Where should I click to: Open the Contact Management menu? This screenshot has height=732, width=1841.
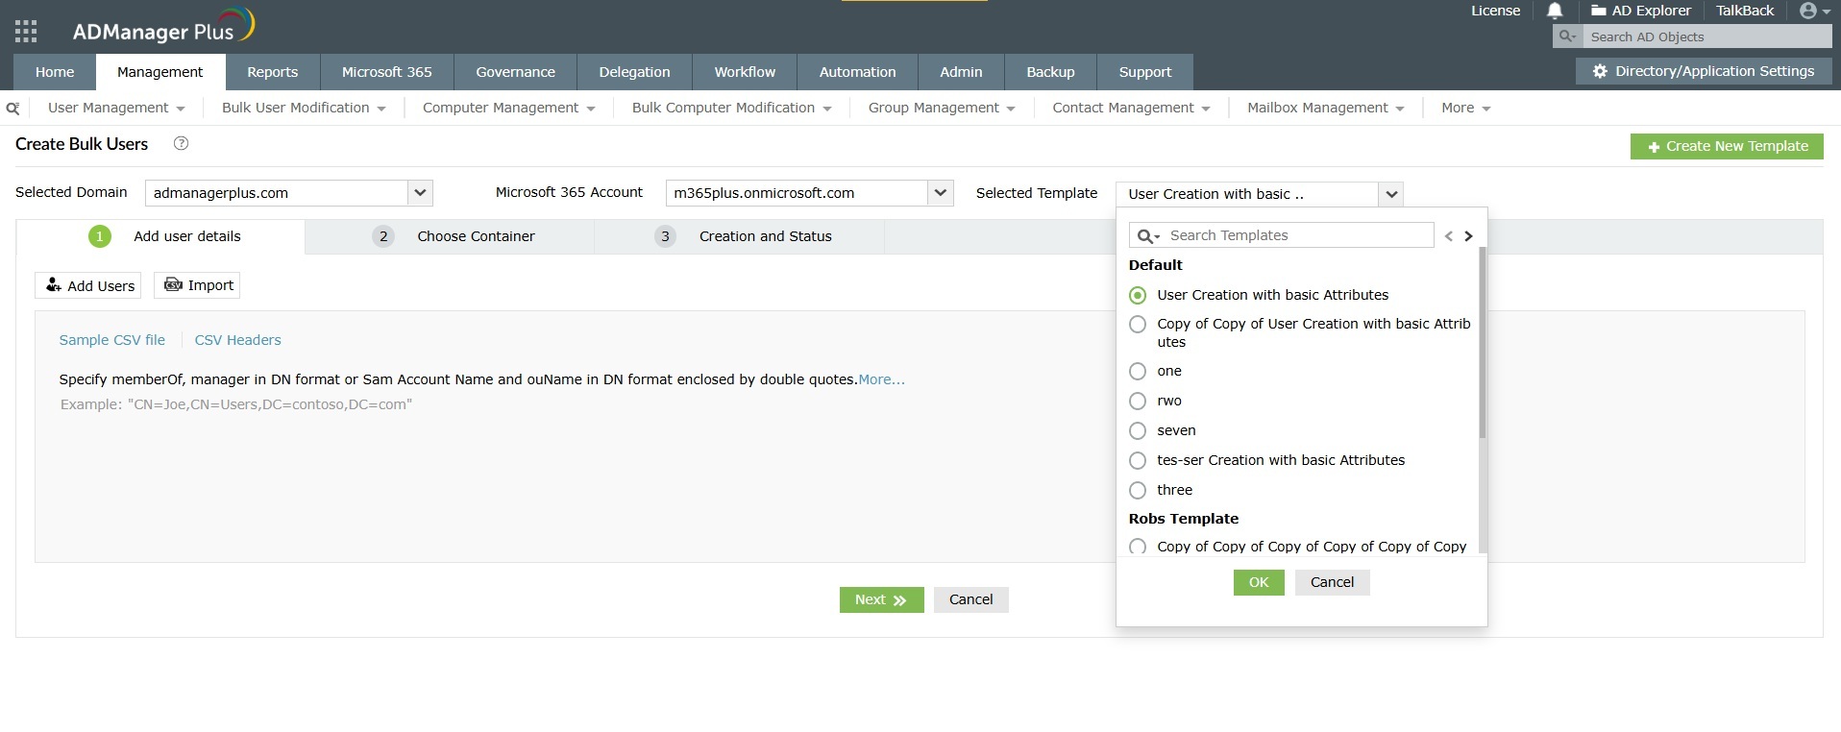[1131, 108]
